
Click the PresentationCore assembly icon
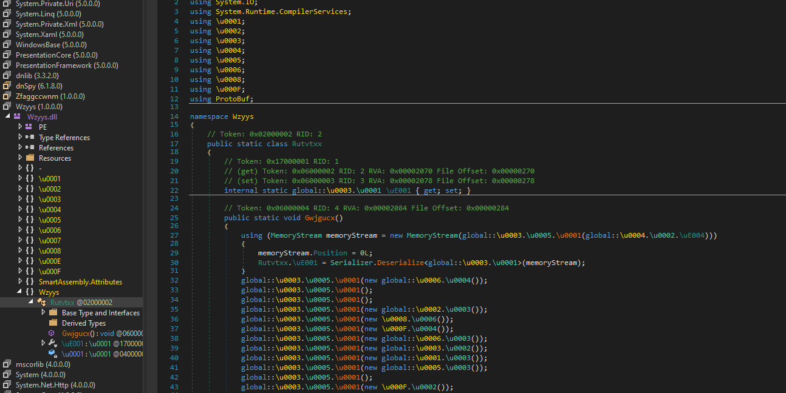coord(7,55)
